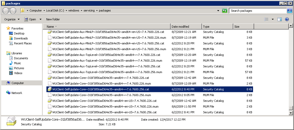Go to Computer breadcrumb in address bar

[x=36, y=10]
